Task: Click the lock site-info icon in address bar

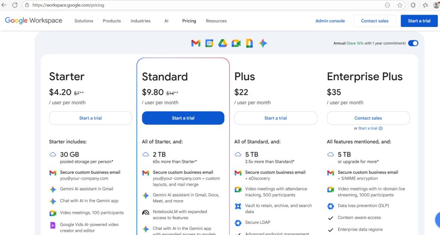Action: coord(27,5)
